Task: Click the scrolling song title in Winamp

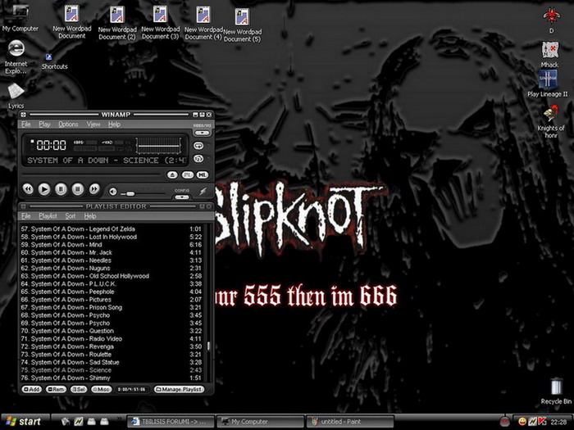Action: tap(107, 161)
